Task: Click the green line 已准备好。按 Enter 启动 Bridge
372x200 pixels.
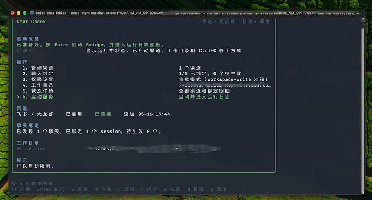Action: coord(91,45)
